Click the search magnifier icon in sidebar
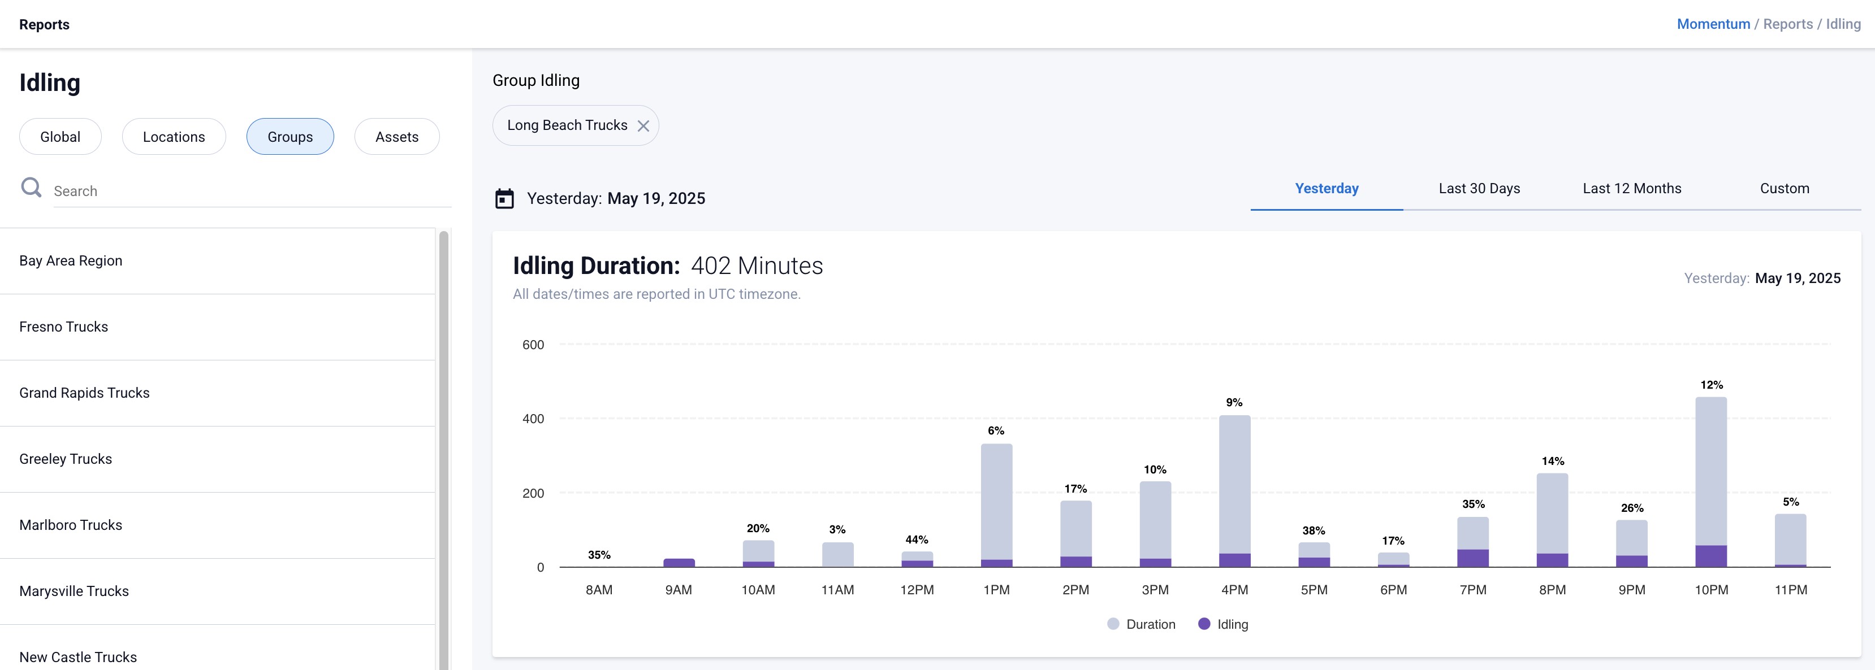Screen dimensions: 1875x670 click(31, 187)
